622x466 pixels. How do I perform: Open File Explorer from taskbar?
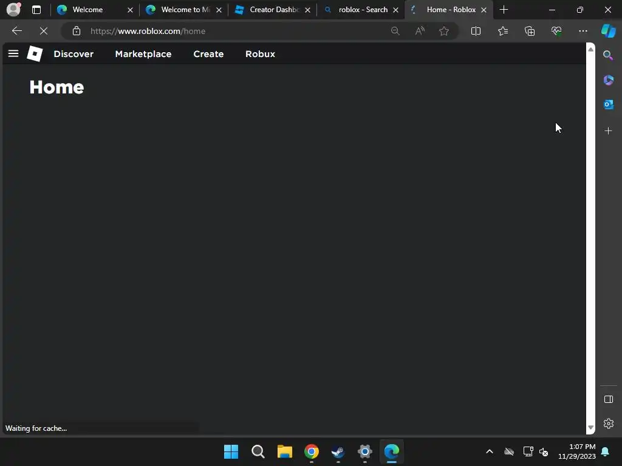pos(284,451)
